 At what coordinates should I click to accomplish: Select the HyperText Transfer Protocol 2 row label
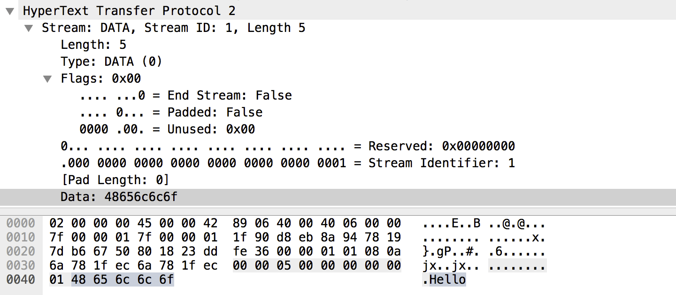coord(129,10)
